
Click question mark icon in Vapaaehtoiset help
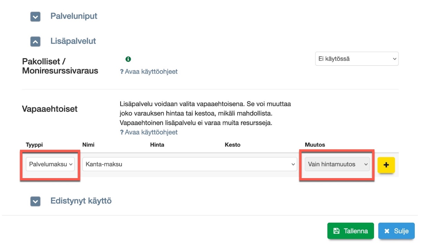pyautogui.click(x=122, y=132)
